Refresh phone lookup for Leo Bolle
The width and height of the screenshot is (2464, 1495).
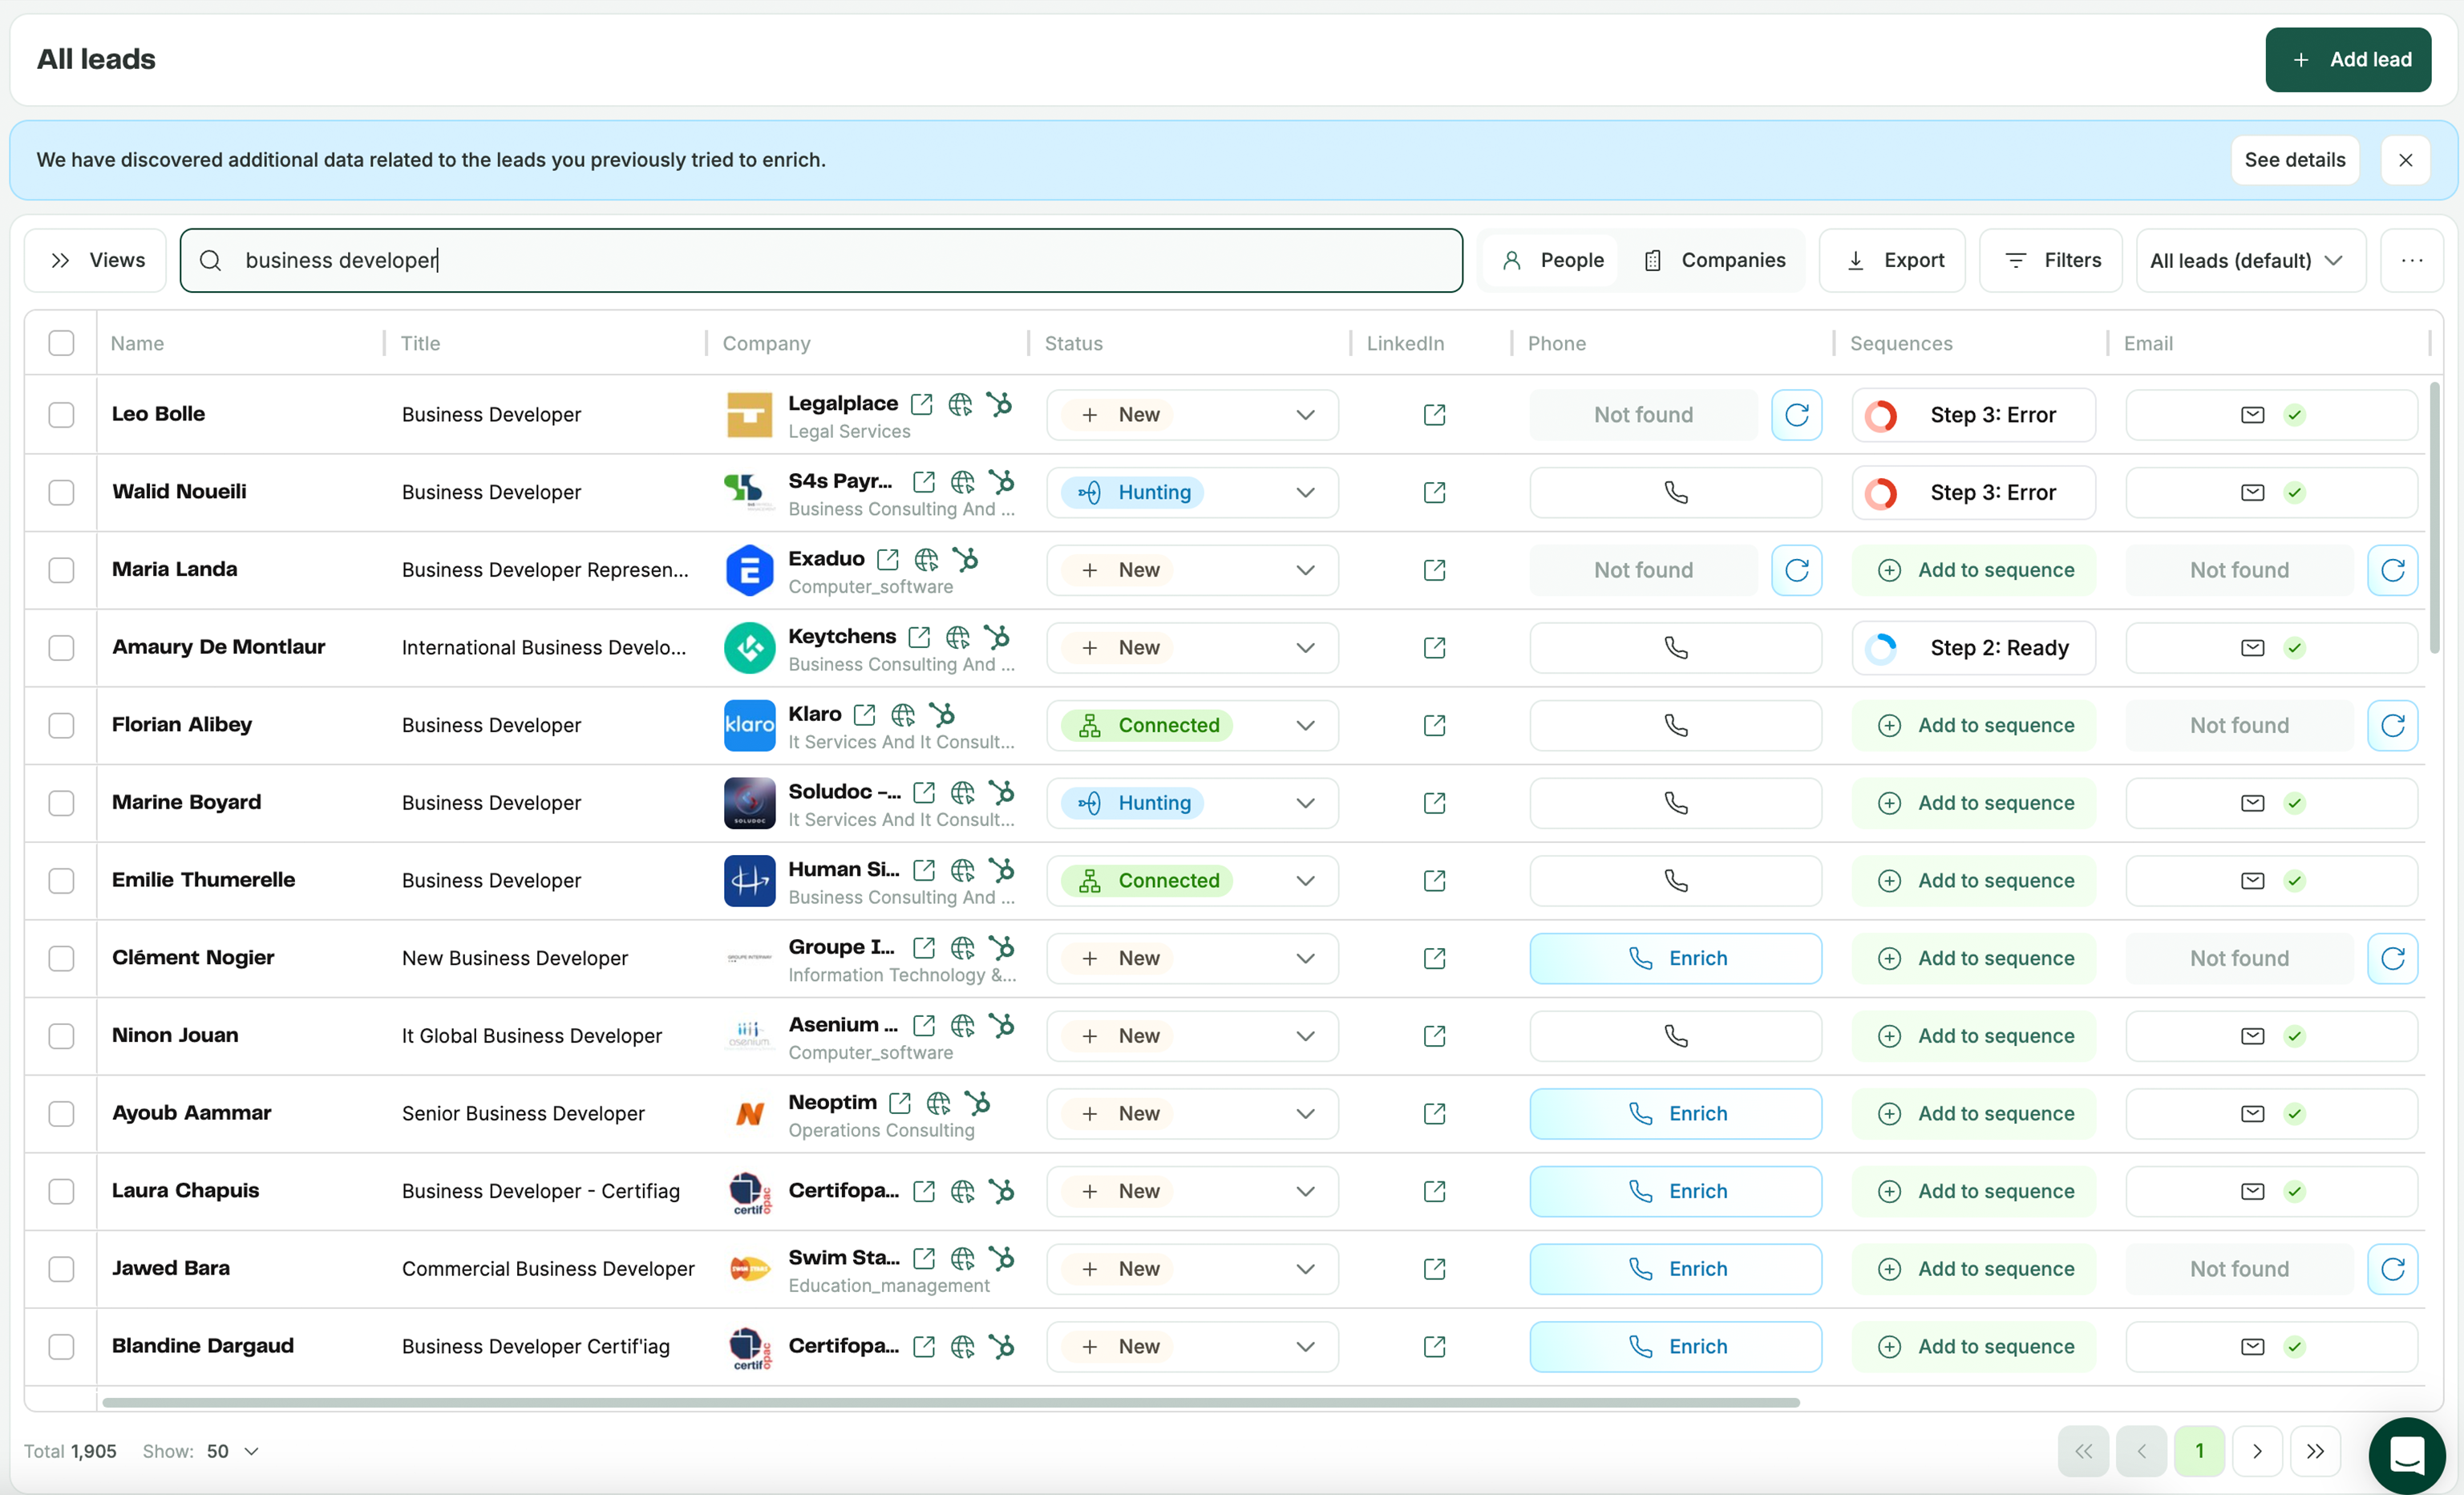tap(1796, 415)
